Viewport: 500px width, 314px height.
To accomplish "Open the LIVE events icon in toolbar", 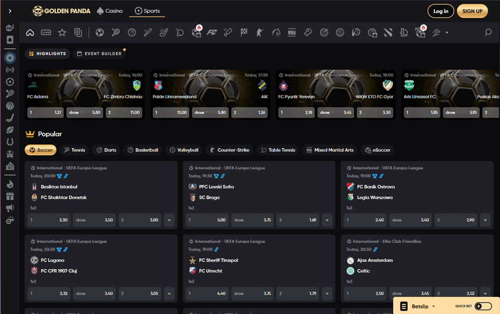I will pos(46,33).
